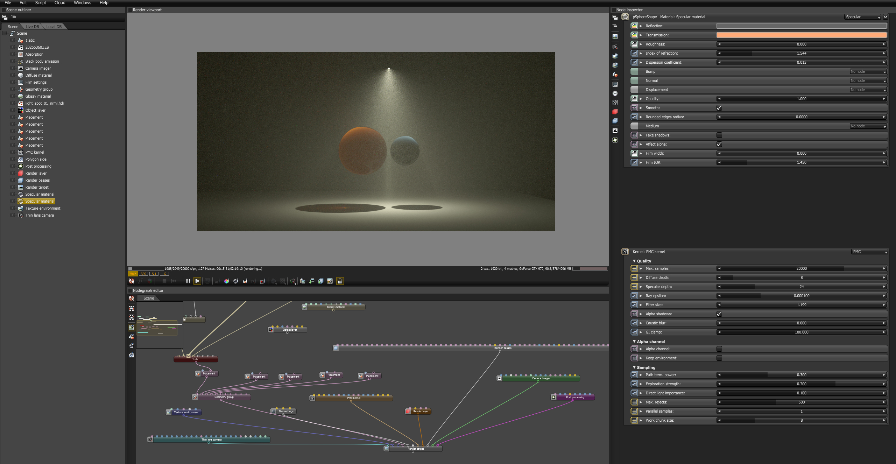Open the Script menu

coord(41,3)
